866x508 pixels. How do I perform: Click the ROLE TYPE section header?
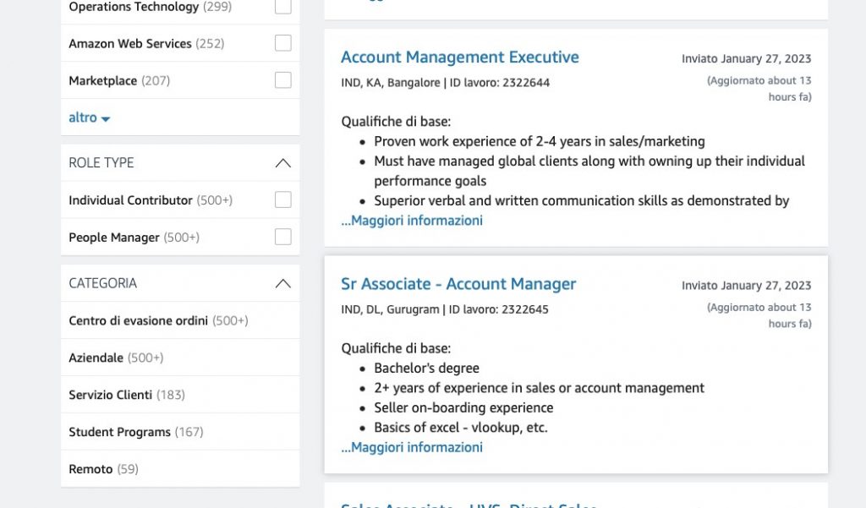(x=101, y=163)
